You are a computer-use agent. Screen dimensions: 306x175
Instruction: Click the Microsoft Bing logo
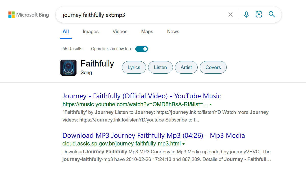(29, 15)
